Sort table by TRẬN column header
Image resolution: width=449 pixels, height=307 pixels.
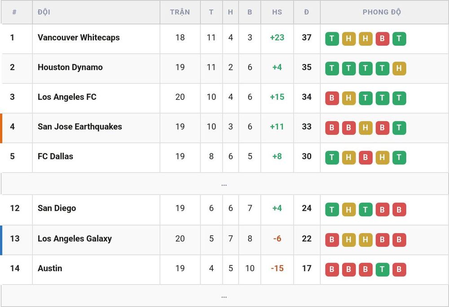tap(180, 12)
